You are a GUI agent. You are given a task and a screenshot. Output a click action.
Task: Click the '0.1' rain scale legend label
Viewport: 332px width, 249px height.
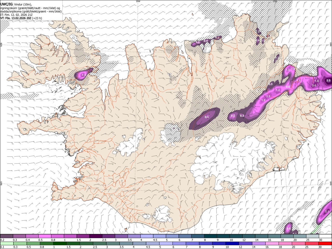click(2, 247)
